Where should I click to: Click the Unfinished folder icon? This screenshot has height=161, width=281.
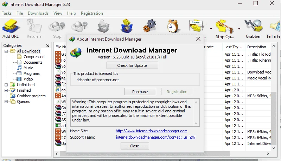tap(13, 85)
